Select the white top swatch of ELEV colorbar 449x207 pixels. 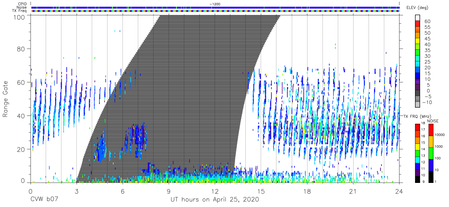418,18
